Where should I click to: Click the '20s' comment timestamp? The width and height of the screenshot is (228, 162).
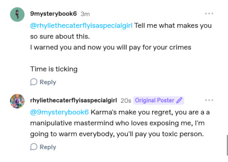point(126,101)
